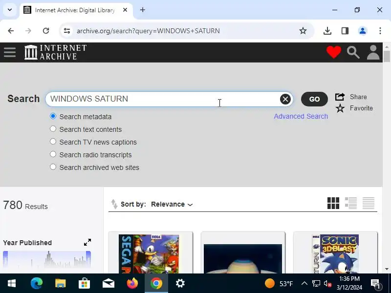
Task: Open the user account silhouette icon
Action: [x=373, y=52]
